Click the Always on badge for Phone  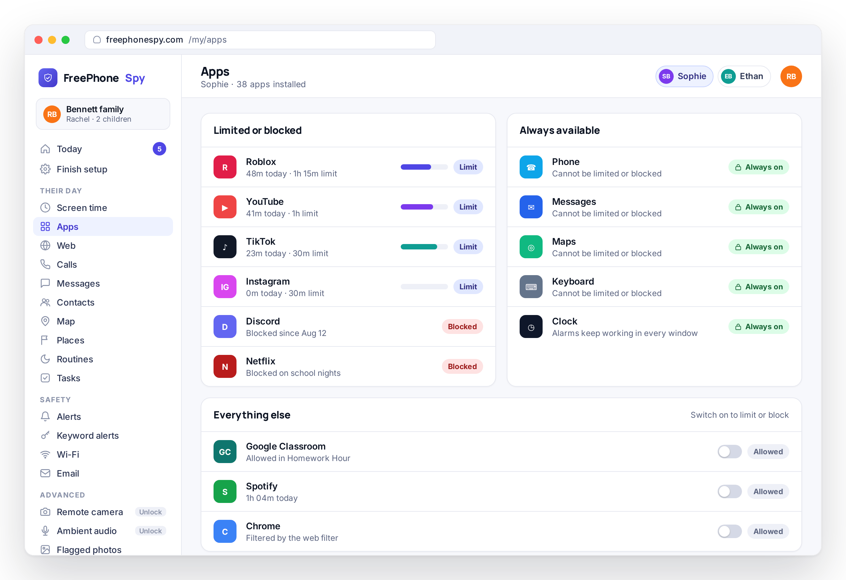point(758,167)
